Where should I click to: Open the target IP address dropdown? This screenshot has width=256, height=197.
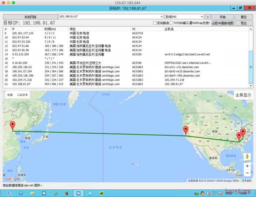[x=161, y=17]
